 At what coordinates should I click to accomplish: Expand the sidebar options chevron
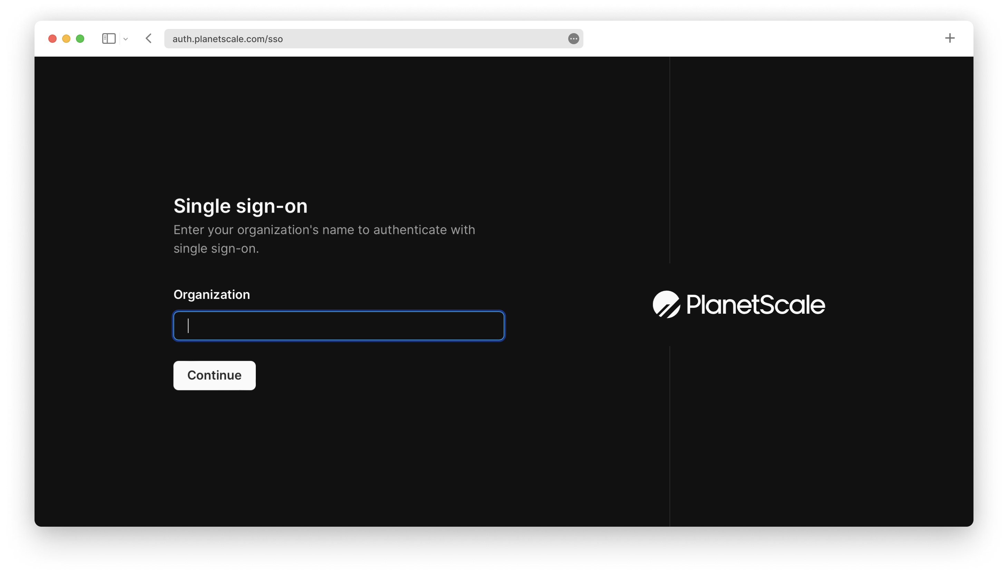pyautogui.click(x=126, y=39)
